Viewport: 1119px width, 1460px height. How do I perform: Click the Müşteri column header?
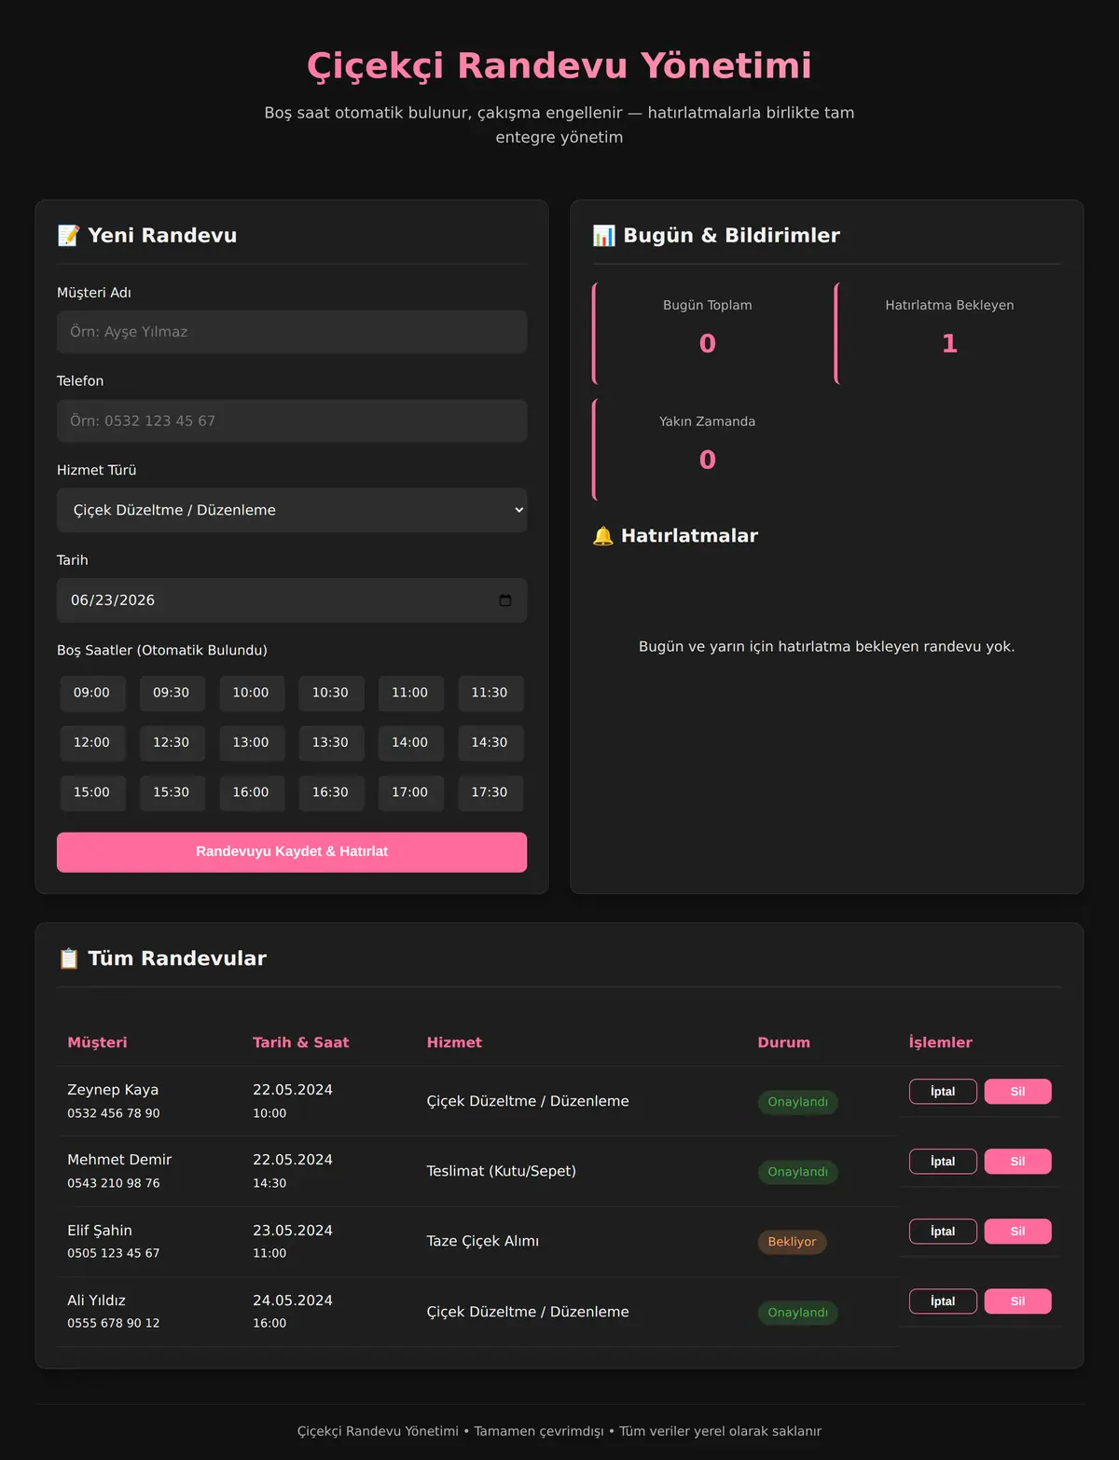point(97,1042)
